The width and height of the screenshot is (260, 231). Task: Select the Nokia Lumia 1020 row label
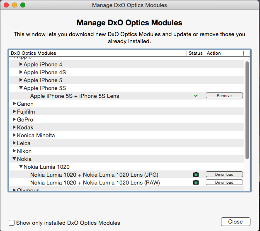pyautogui.click(x=46, y=167)
